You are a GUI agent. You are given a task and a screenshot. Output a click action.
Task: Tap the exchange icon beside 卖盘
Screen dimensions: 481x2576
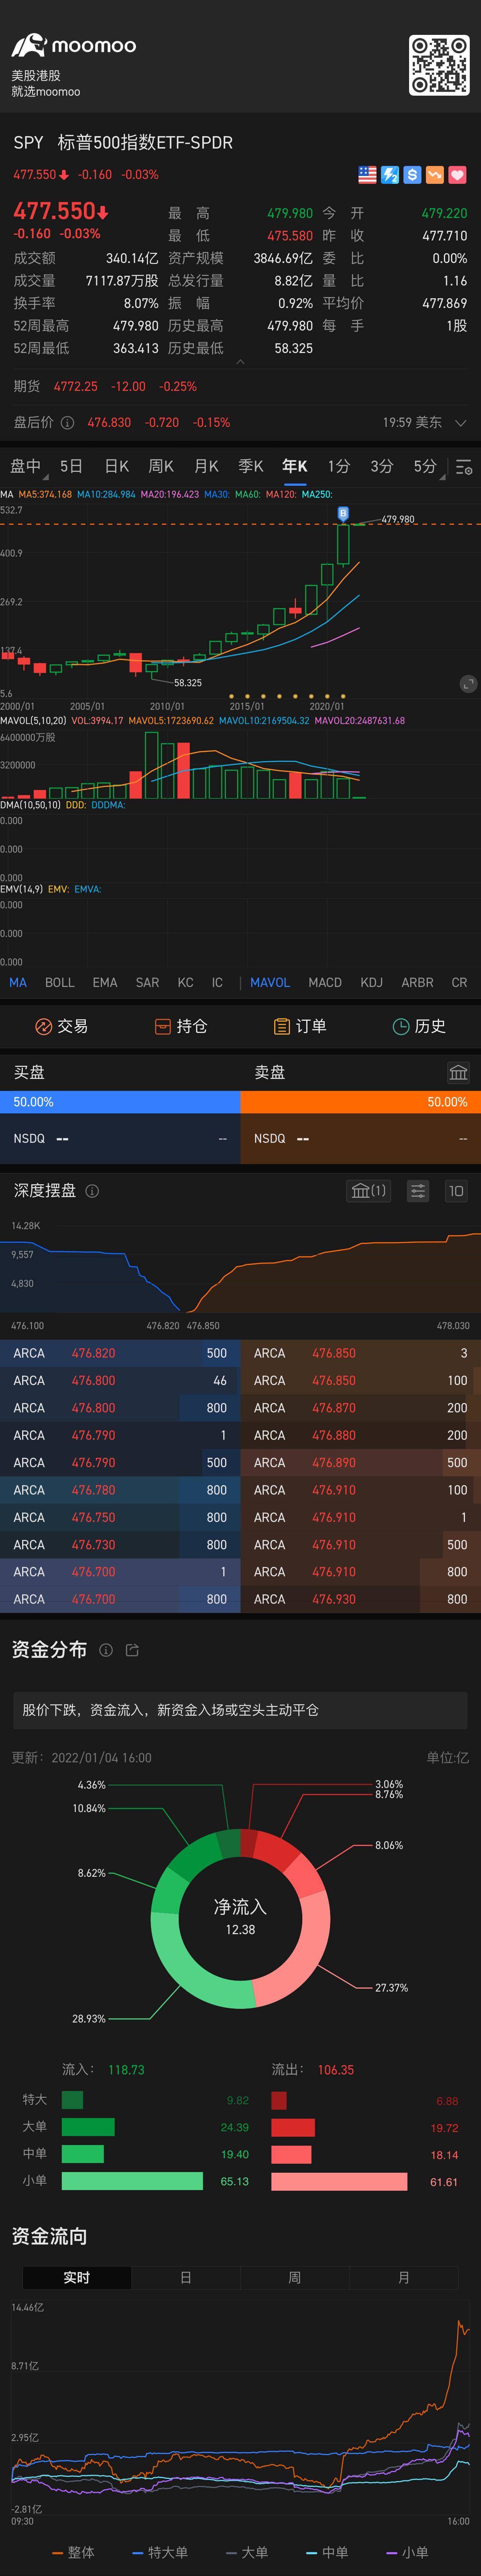458,1072
